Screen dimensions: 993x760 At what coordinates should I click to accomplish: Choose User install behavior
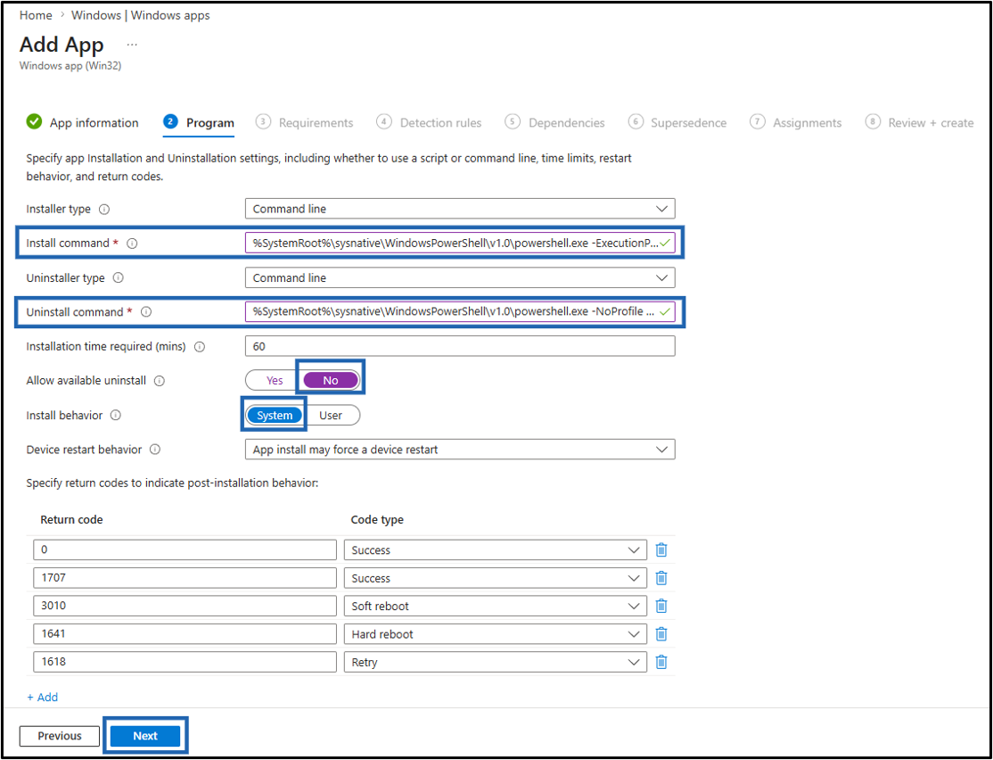click(x=331, y=415)
